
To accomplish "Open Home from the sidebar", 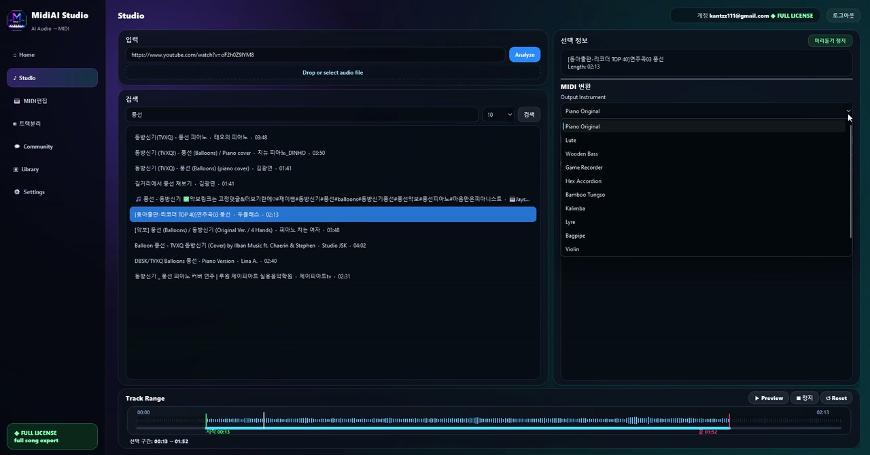I will tap(52, 55).
